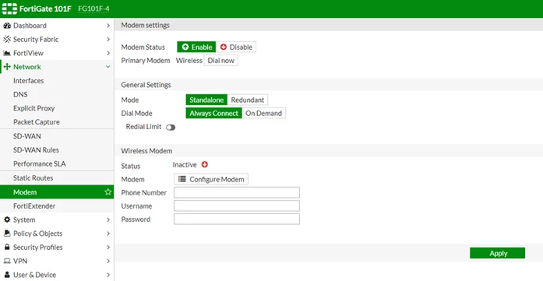
Task: Click Configure Modem button
Action: 211,179
